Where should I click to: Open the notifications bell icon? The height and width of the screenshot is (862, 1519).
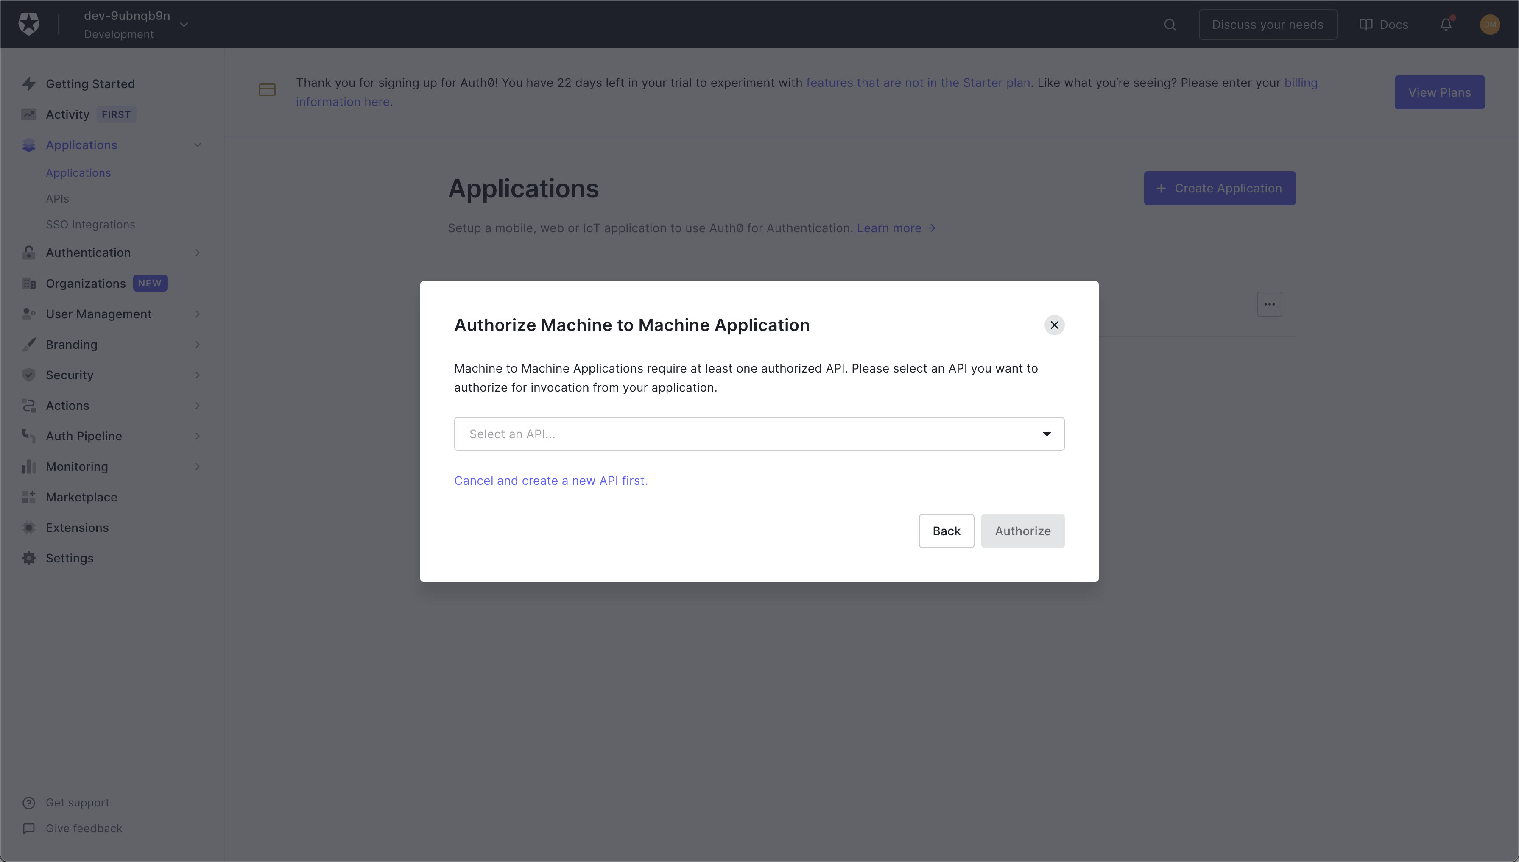click(x=1446, y=24)
